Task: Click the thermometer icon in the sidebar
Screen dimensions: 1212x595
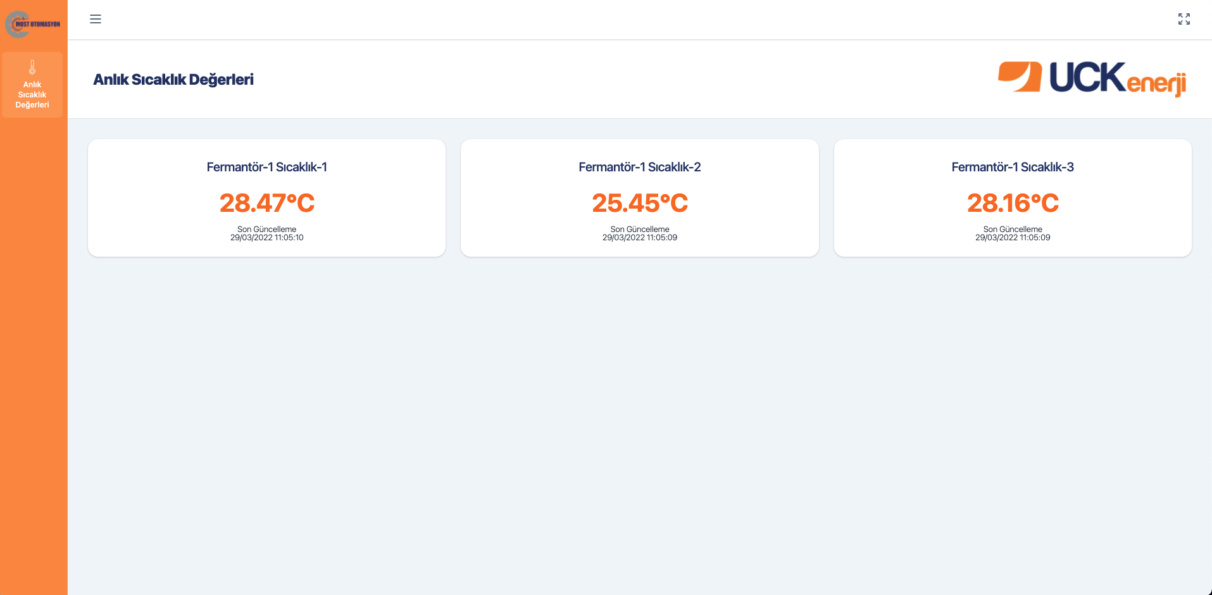Action: coord(32,67)
